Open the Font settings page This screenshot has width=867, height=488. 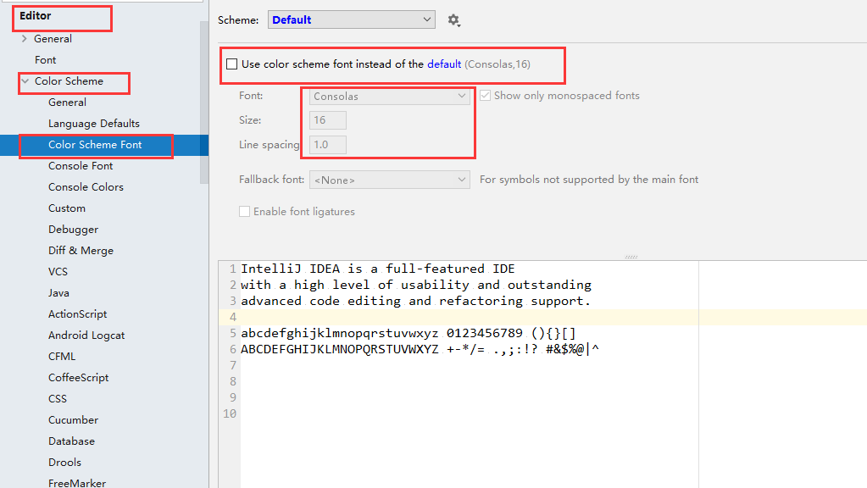click(x=45, y=59)
